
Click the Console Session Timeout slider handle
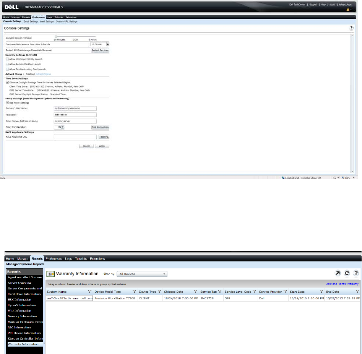(56, 36)
